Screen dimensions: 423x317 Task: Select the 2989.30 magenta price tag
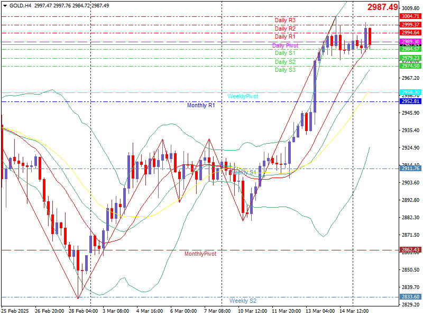click(410, 42)
